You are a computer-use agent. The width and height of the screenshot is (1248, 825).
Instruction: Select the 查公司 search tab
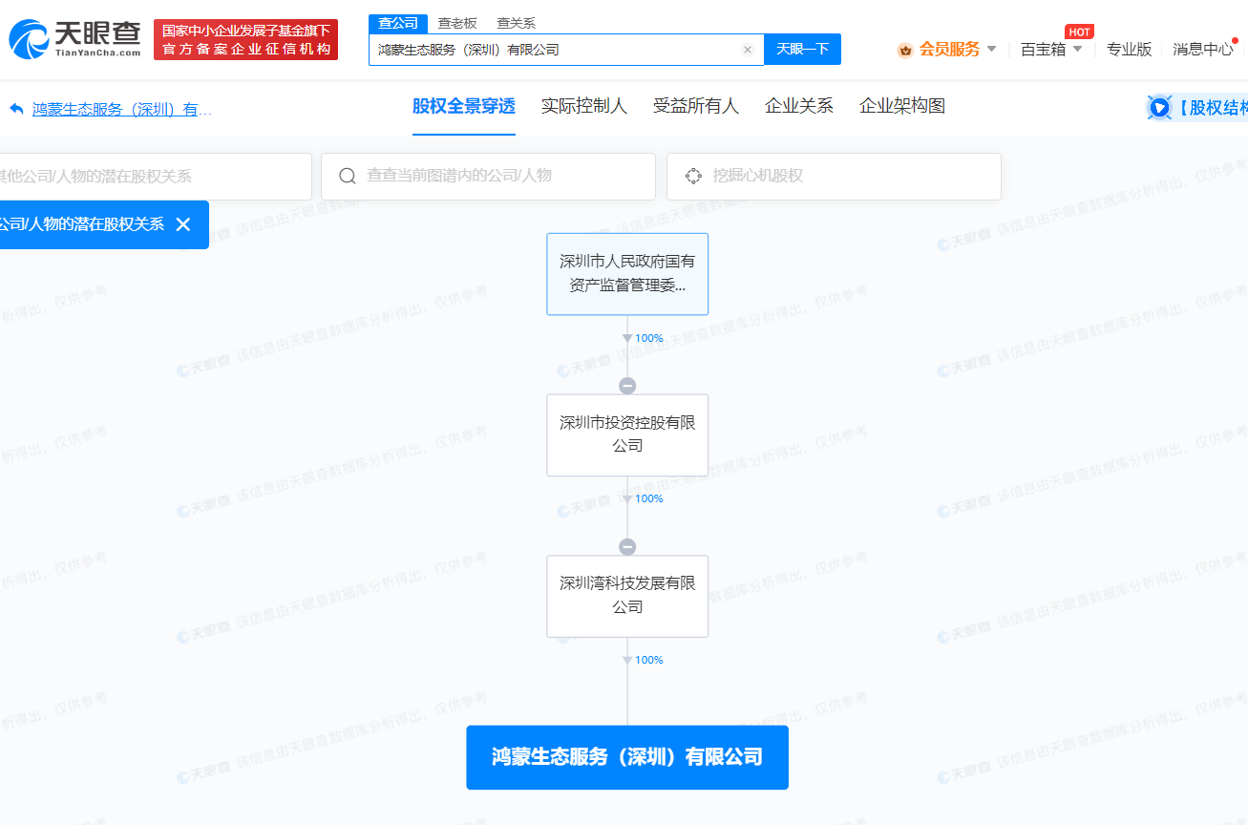point(398,24)
